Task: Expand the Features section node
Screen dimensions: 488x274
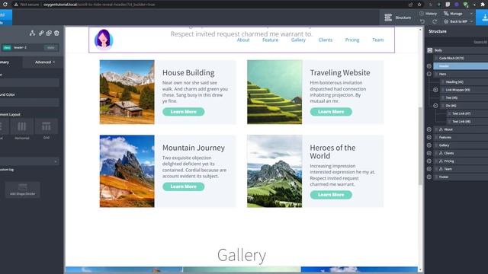Action: (429, 137)
